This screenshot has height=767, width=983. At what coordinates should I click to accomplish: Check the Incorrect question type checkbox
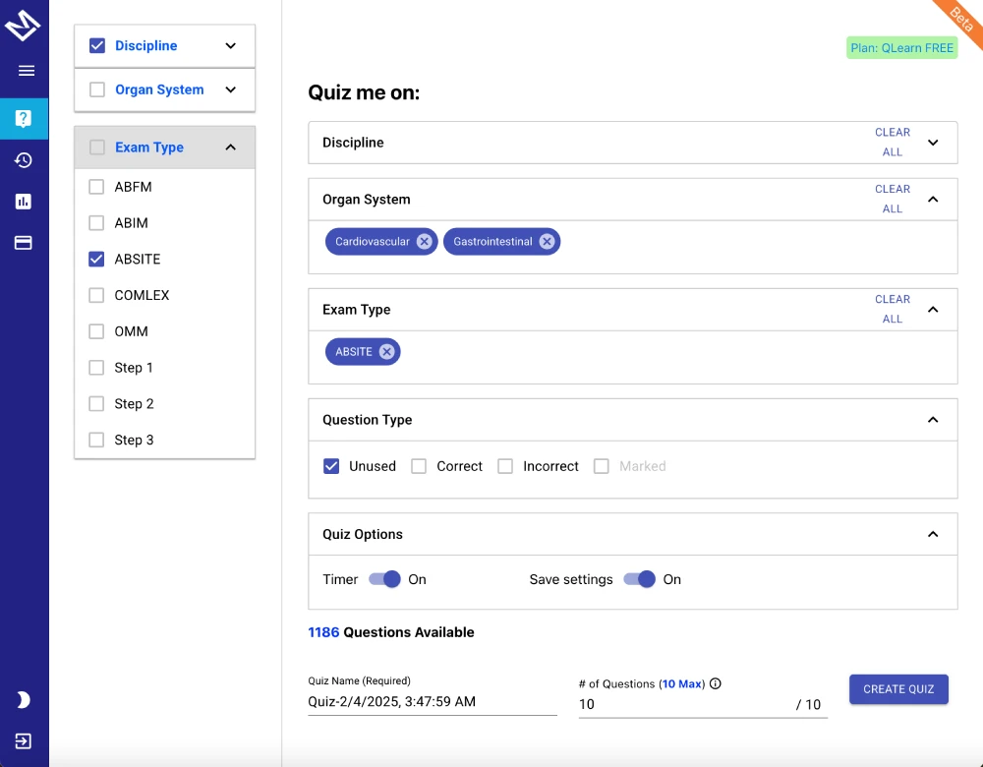click(x=505, y=466)
